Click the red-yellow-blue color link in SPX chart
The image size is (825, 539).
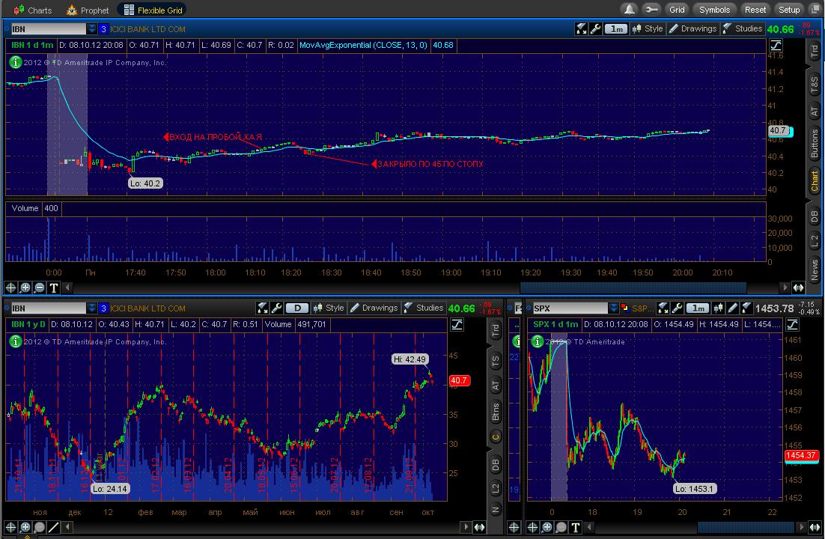pos(625,308)
